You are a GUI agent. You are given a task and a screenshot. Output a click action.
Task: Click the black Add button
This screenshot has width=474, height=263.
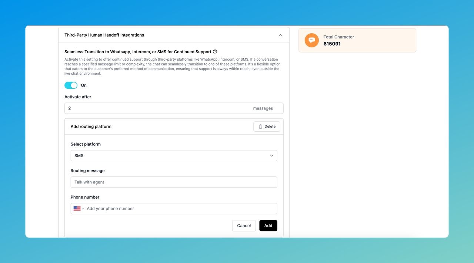tap(268, 226)
